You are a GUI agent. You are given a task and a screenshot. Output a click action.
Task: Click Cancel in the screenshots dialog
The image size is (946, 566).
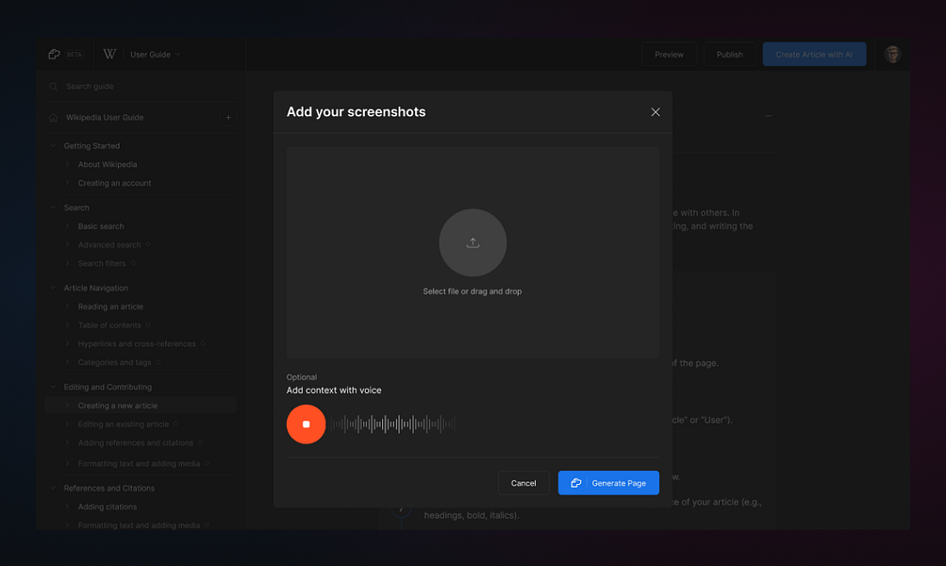point(523,483)
